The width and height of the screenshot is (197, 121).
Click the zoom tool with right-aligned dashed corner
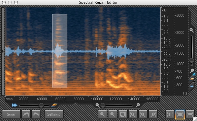point(153,114)
